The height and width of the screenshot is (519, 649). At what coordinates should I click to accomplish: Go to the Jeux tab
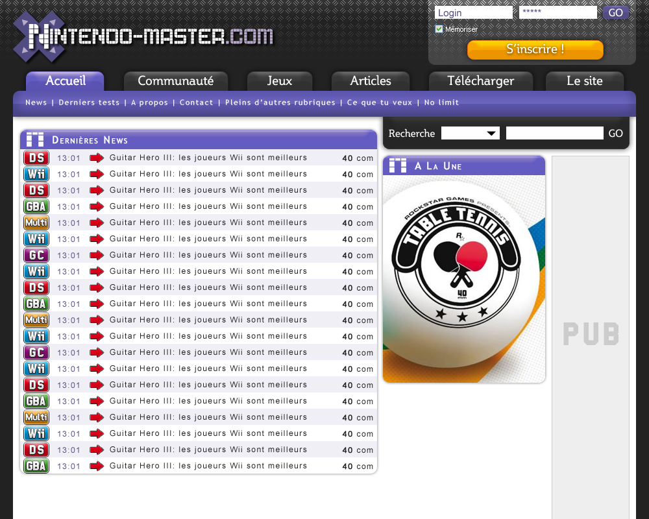(x=279, y=80)
